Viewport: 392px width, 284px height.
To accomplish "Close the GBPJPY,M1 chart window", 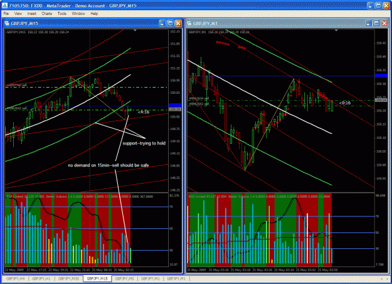I will click(x=384, y=23).
